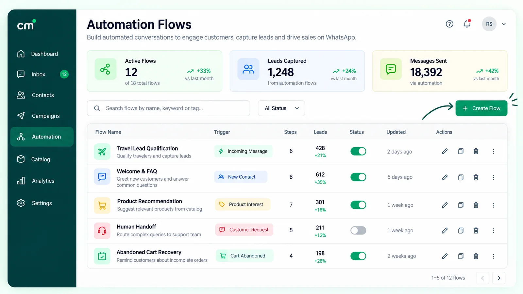Open the Inbox sidebar item
Image resolution: width=523 pixels, height=294 pixels.
point(42,74)
